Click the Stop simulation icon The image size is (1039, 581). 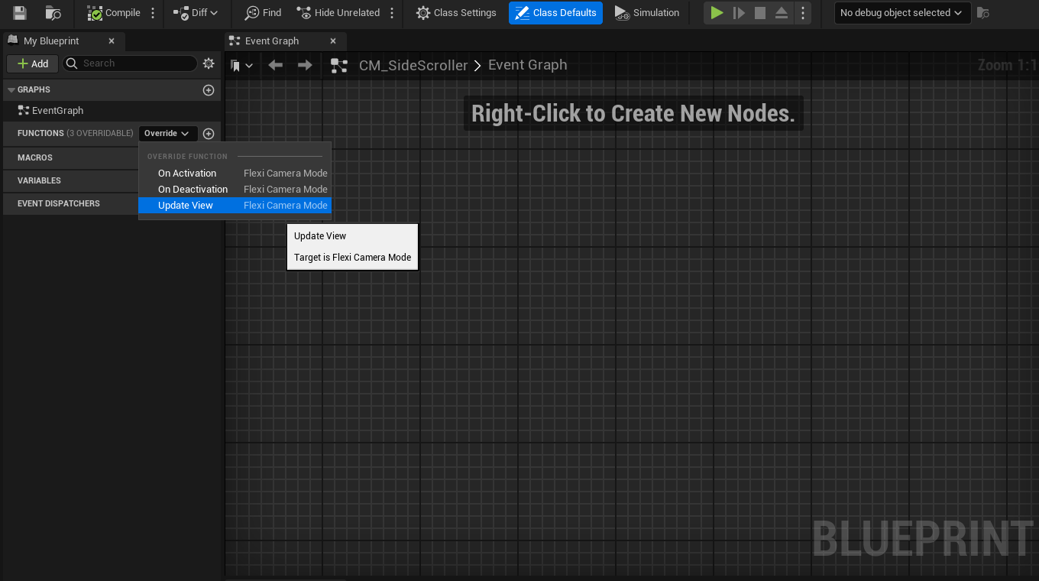point(759,13)
